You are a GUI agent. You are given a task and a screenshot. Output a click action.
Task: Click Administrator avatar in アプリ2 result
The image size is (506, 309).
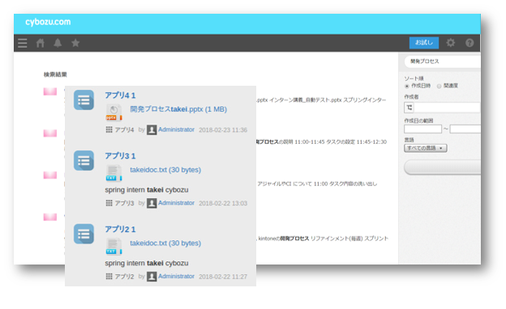tap(152, 277)
